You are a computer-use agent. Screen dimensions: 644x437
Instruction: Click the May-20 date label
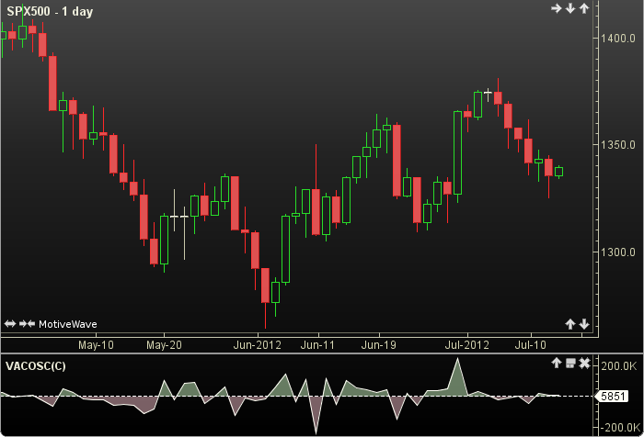click(x=164, y=345)
